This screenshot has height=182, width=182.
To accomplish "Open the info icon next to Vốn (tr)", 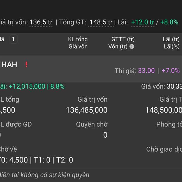I will [x=132, y=46].
